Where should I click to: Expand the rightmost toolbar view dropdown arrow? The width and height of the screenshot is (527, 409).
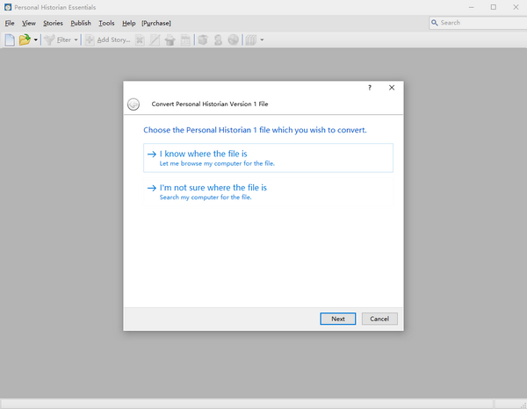(x=261, y=39)
